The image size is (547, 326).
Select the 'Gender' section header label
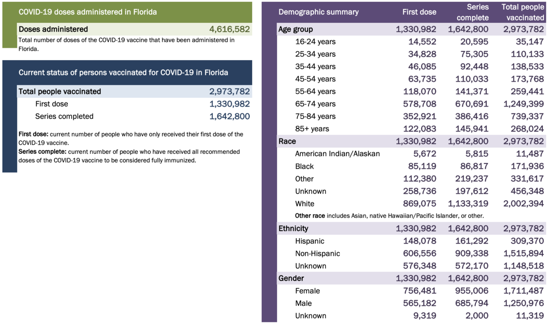(291, 278)
